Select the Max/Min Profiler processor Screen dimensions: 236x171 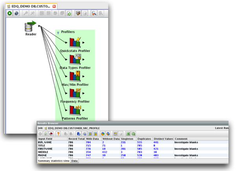click(75, 76)
